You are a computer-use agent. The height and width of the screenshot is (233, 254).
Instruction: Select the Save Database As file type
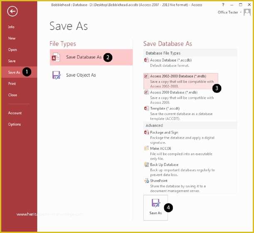coord(91,57)
